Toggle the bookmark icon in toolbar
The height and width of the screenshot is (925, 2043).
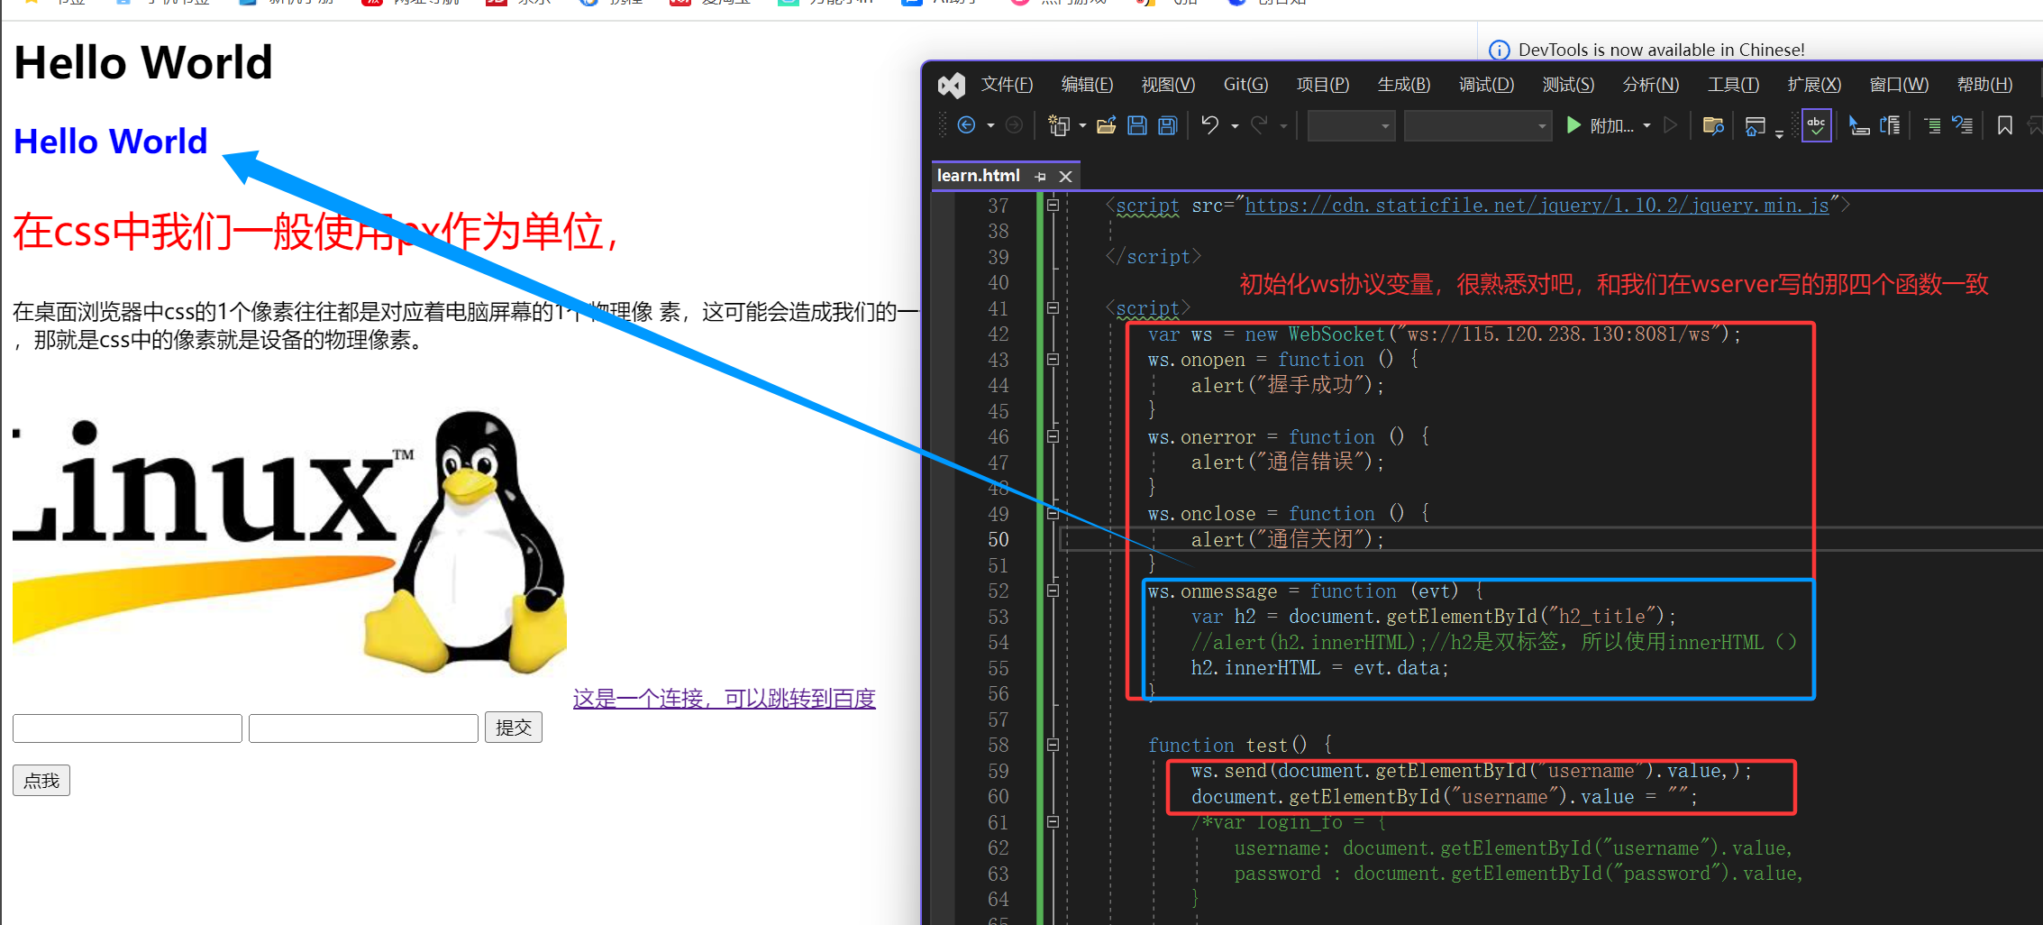point(2004,125)
